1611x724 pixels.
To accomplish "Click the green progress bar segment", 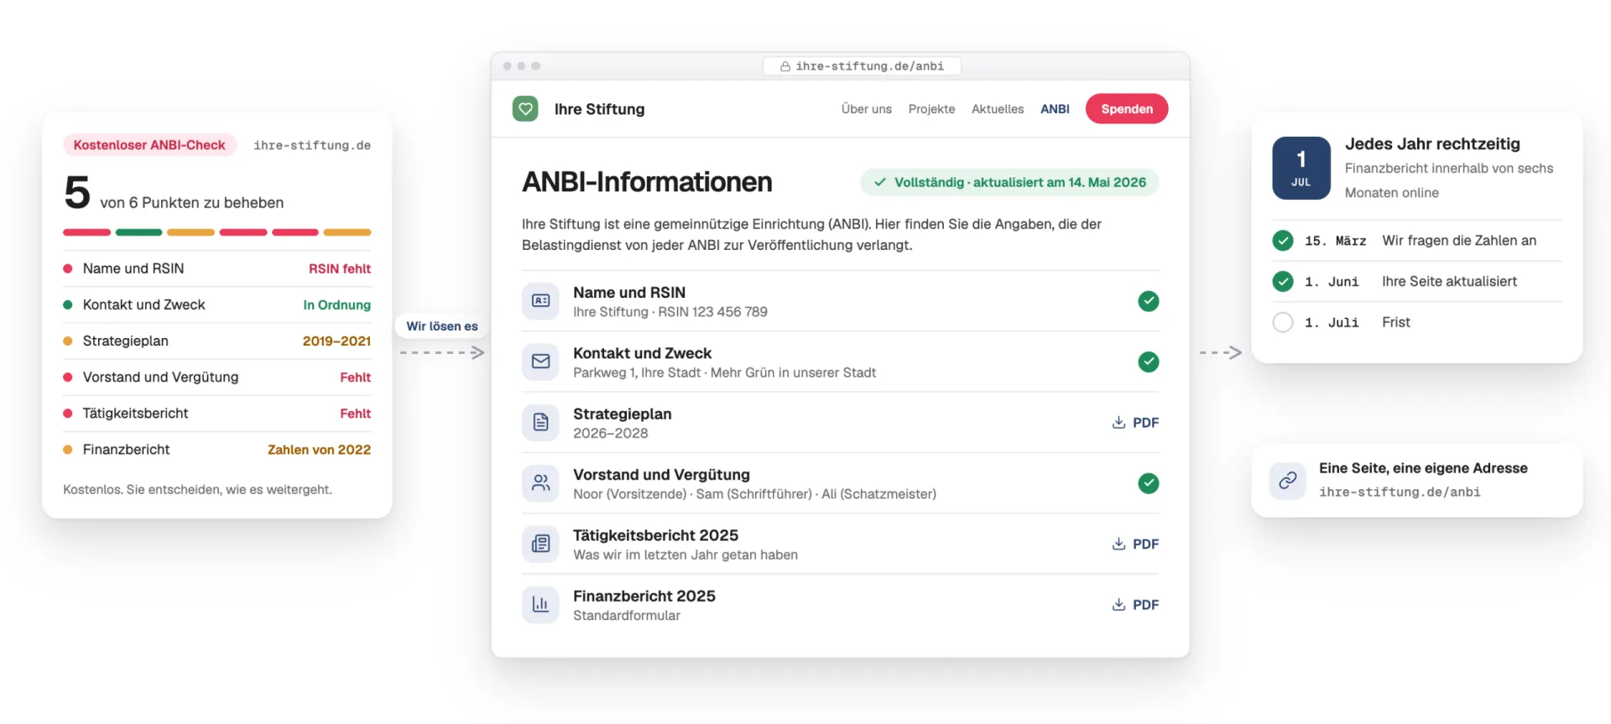I will click(139, 232).
